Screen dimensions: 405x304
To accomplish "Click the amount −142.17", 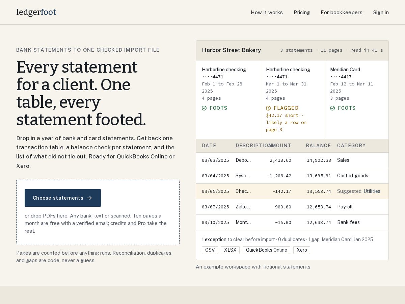I will (282, 192).
